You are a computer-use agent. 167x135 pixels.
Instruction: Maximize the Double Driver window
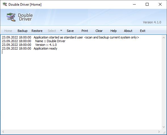point(147,4)
